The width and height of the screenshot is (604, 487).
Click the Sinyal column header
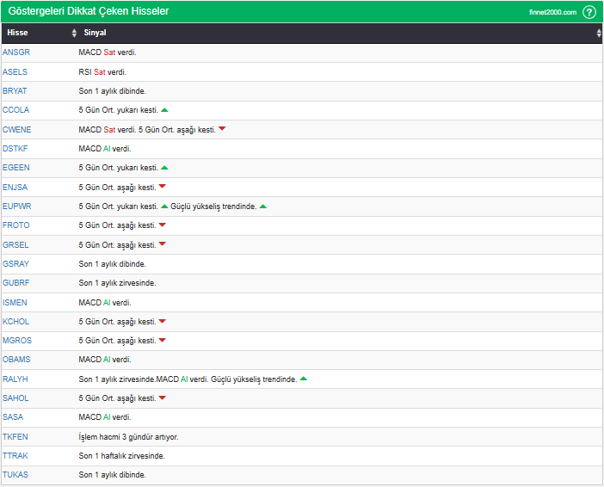click(x=96, y=33)
